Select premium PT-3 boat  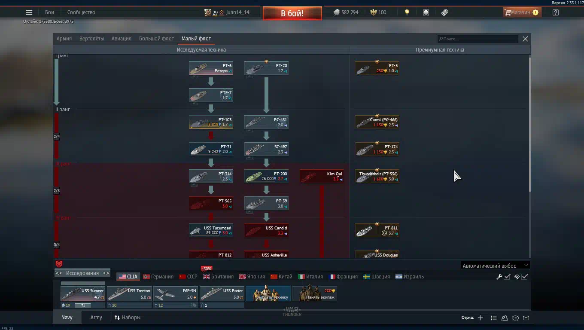coord(377,68)
